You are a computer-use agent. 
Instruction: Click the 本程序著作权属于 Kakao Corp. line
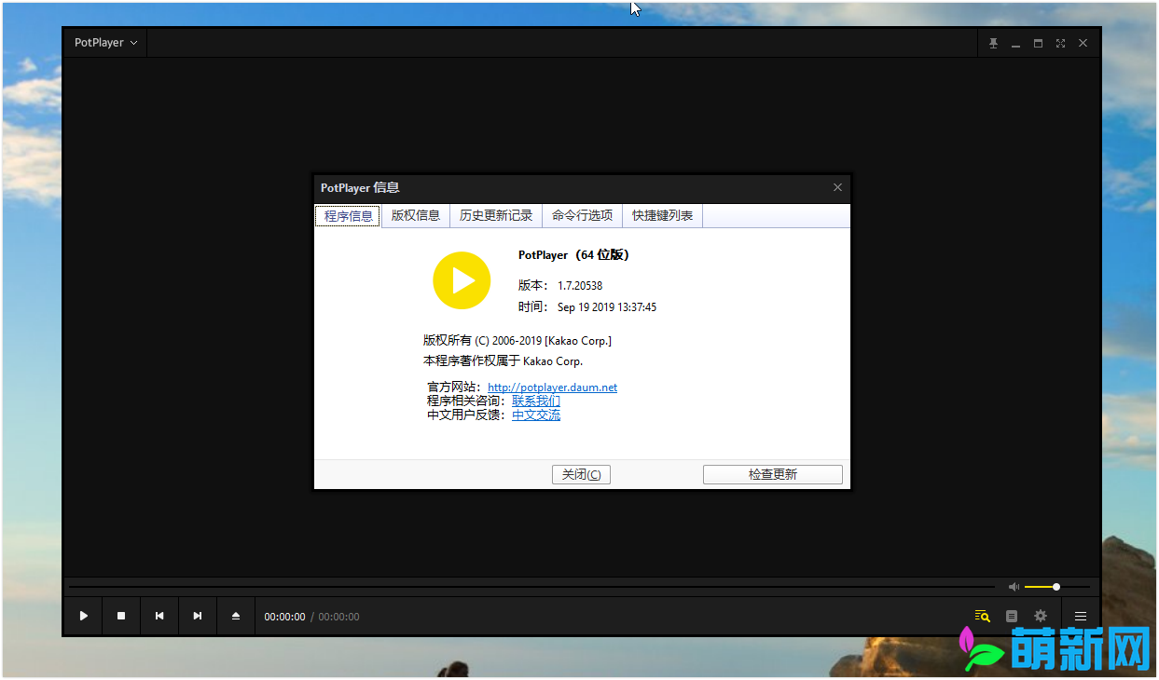click(x=504, y=360)
